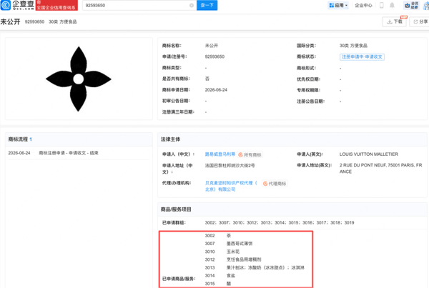Click the 法国巴黎杜邦纳沙大街2号 address

[230, 166]
